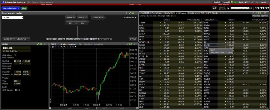This screenshot has width=270, height=110.
Task: Open the 10 min. candele interval dropdown
Action: (x=68, y=44)
